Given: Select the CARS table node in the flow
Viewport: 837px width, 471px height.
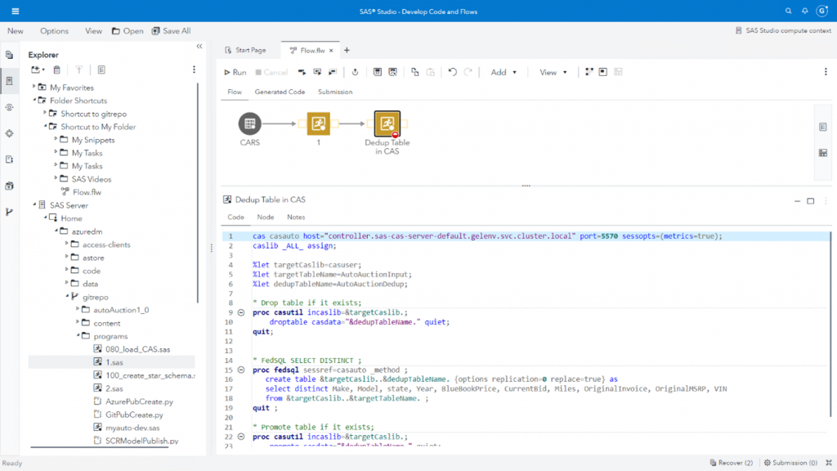Looking at the screenshot, I should 250,124.
